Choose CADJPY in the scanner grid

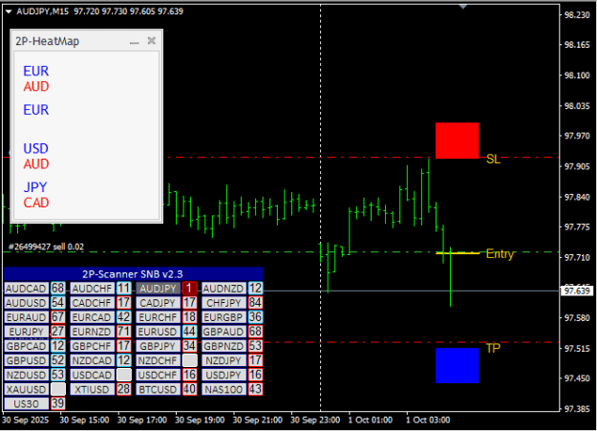(x=158, y=303)
